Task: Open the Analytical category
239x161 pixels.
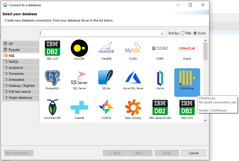Action: pos(21,68)
